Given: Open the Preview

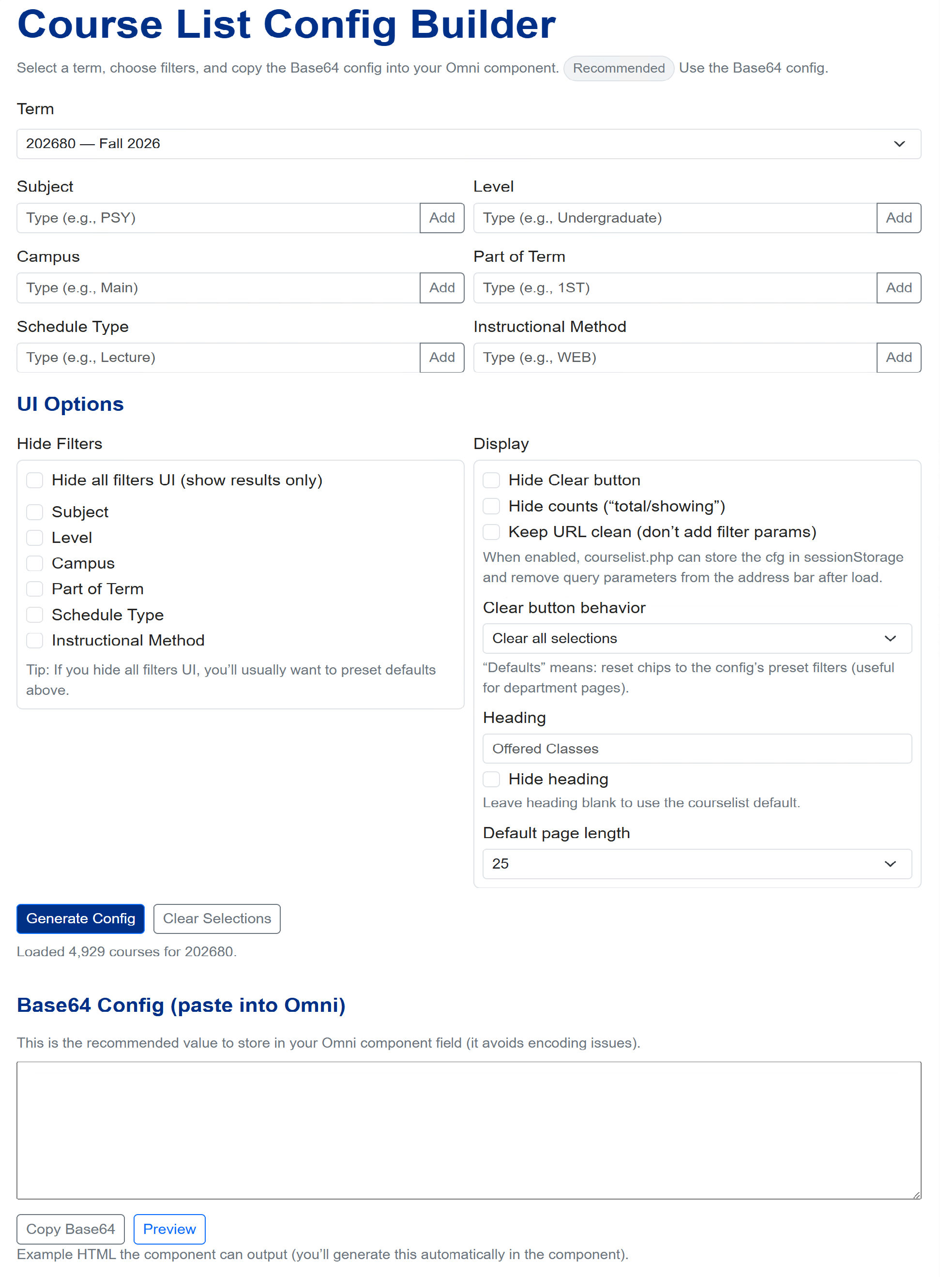Looking at the screenshot, I should (x=169, y=1229).
